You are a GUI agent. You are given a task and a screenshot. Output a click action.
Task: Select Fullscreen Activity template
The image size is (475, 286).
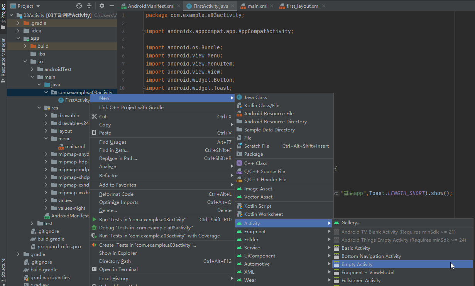point(403,281)
